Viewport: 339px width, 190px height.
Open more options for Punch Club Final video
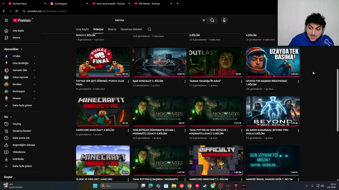(128, 82)
